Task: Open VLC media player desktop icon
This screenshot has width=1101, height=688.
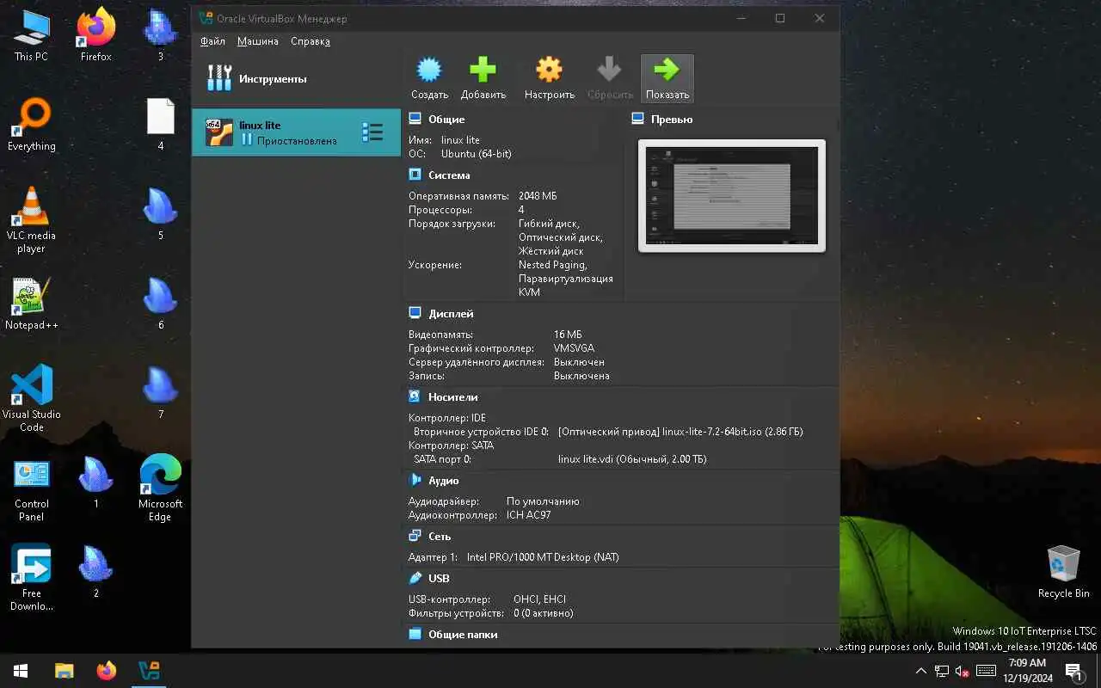Action: tap(31, 220)
